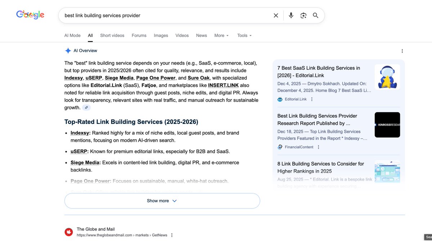Click the source link chip after 'growth.'
The height and width of the screenshot is (241, 432).
(86, 108)
